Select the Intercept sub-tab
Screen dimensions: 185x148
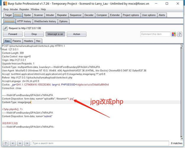9,21
